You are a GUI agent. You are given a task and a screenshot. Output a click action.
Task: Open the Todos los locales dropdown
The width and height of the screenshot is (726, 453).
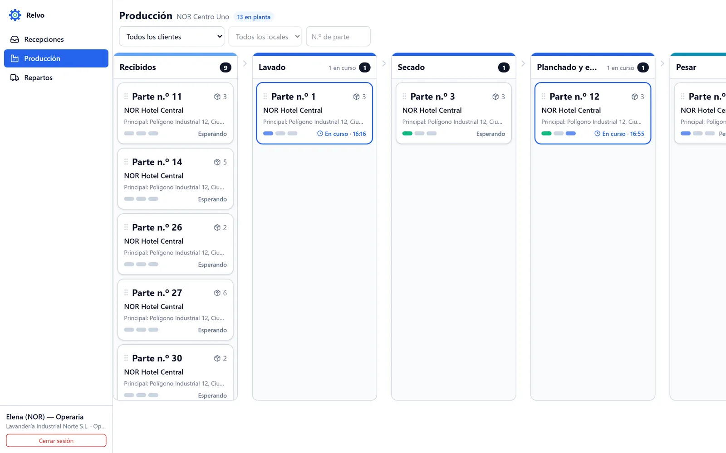coord(265,37)
